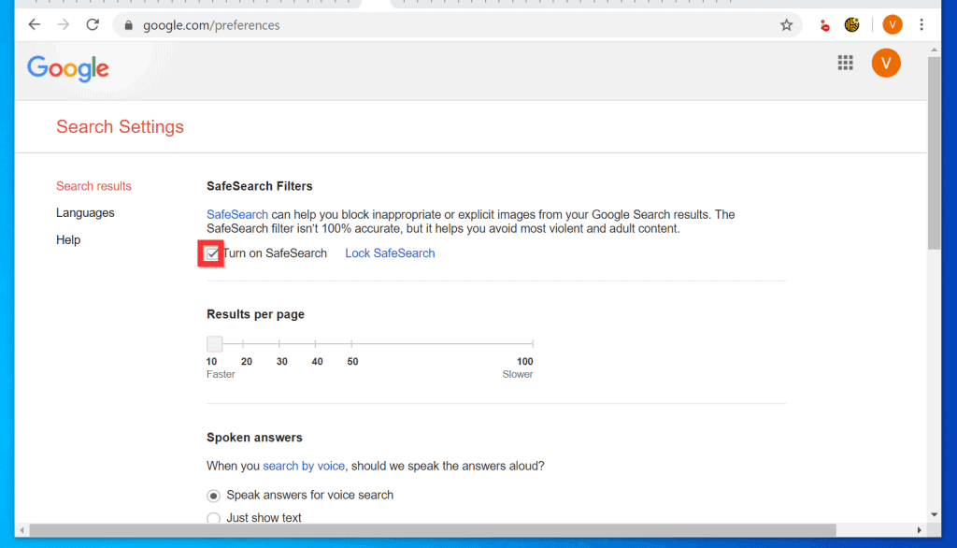Click the browser forward arrow

point(64,25)
